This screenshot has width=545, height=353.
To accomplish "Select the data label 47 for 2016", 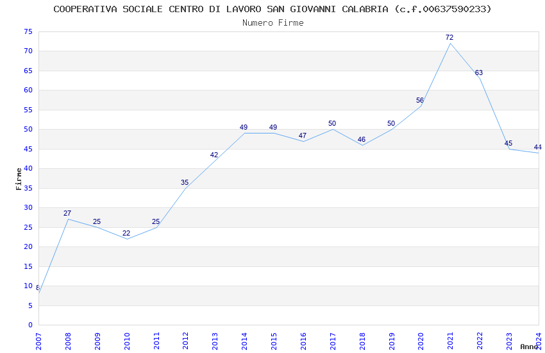I will [x=303, y=135].
